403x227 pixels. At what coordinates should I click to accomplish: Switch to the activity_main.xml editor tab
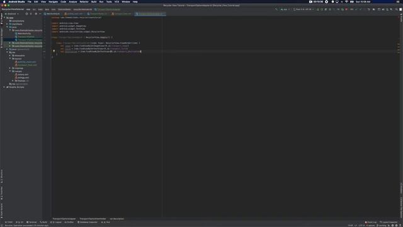(74, 14)
